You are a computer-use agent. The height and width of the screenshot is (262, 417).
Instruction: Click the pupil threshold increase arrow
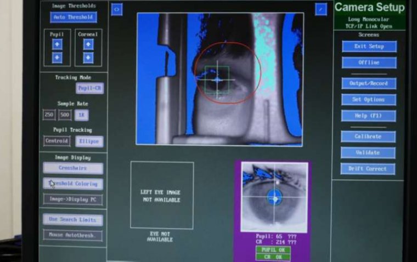point(57,44)
